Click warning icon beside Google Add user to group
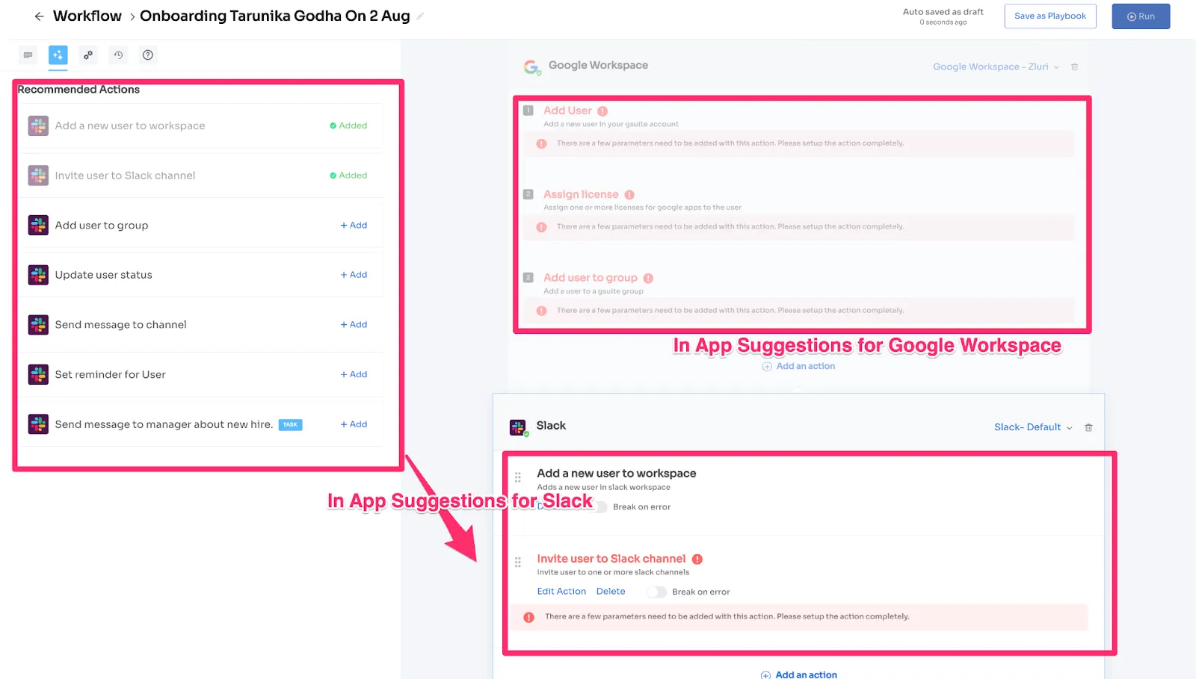1196x679 pixels. click(648, 279)
